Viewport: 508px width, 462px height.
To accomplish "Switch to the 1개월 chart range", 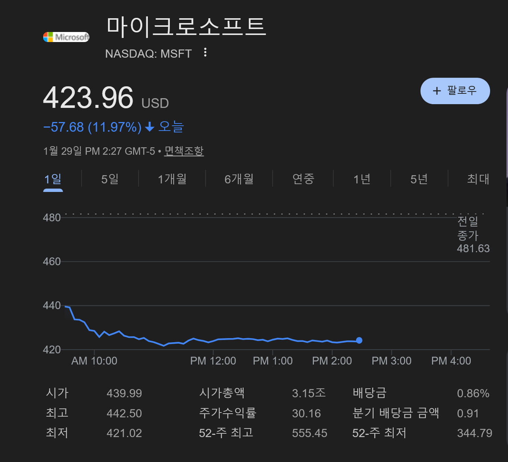I will click(x=172, y=179).
